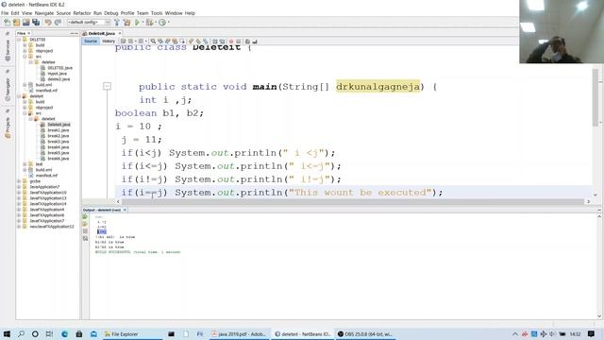The width and height of the screenshot is (604, 340).
Task: Click the Stop icon in Output panel
Action: 85,230
